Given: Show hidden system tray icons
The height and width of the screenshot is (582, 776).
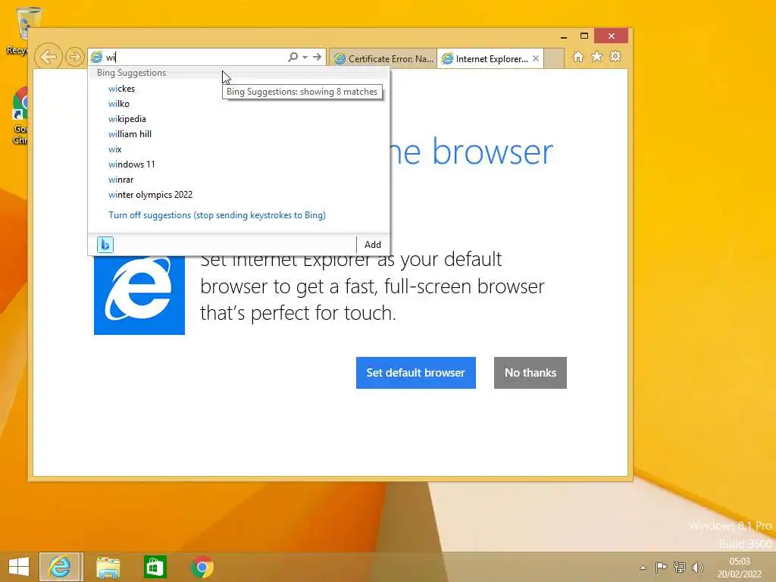Looking at the screenshot, I should tap(643, 568).
